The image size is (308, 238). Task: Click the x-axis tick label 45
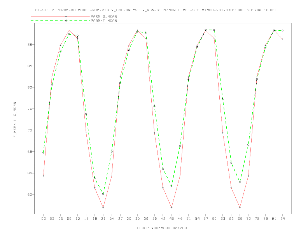point(171,219)
